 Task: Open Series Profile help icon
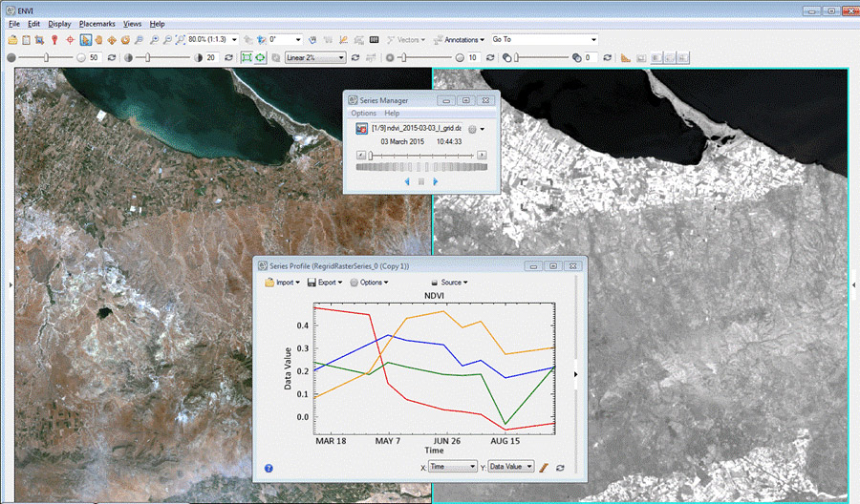click(269, 469)
